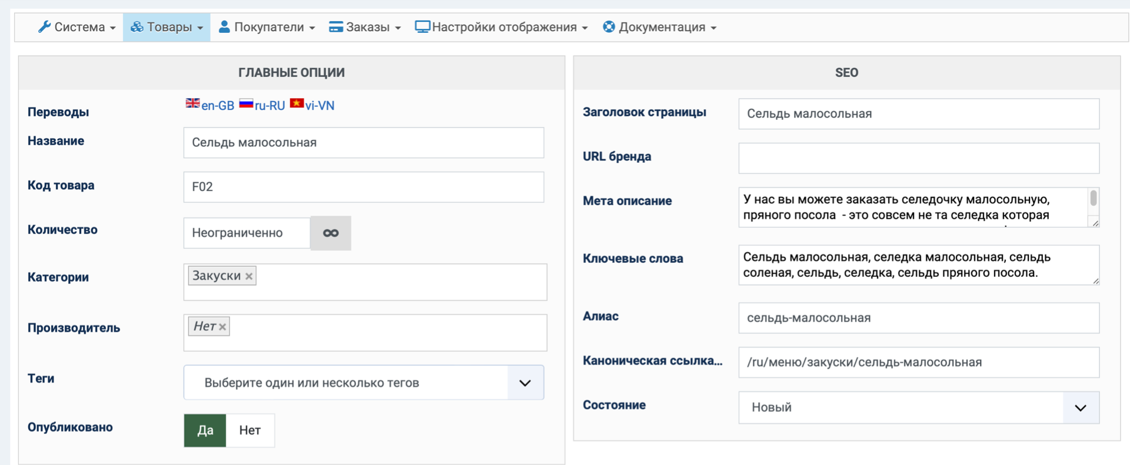The height and width of the screenshot is (465, 1130).
Task: Remove the Нет manufacturer tag
Action: click(222, 327)
